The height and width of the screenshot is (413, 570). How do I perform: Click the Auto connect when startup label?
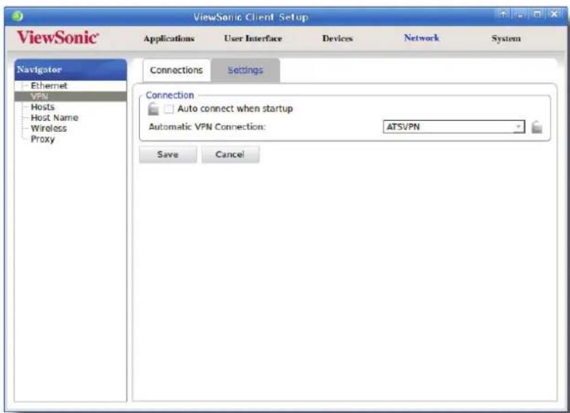point(235,109)
